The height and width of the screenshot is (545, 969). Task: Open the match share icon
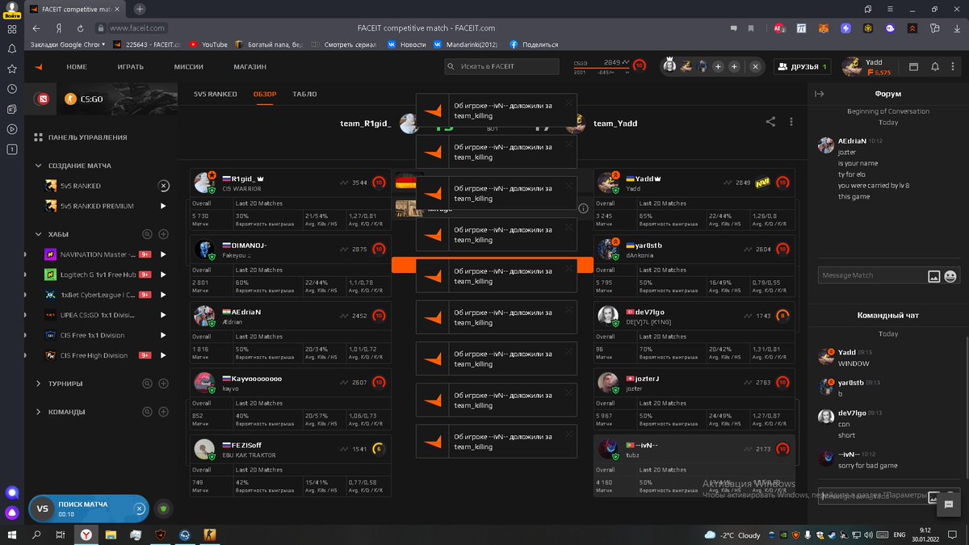tap(771, 122)
